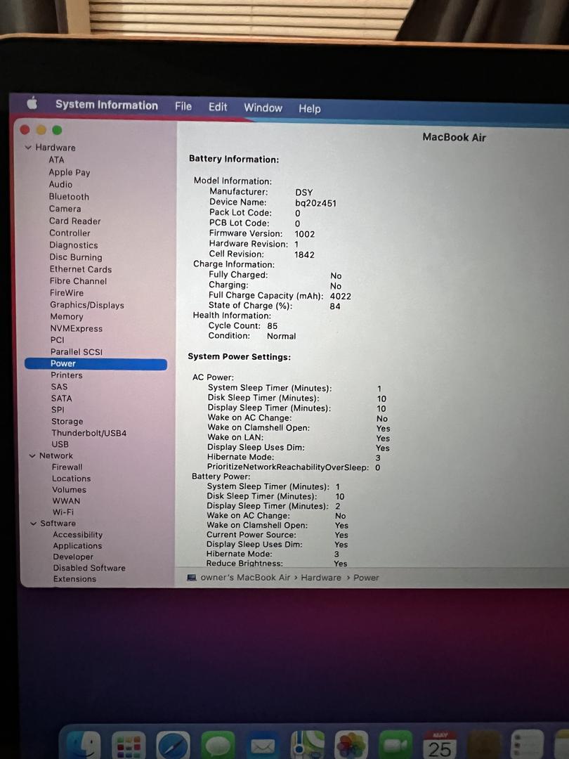Open the Apple menu
Image resolution: width=569 pixels, height=759 pixels.
32,103
